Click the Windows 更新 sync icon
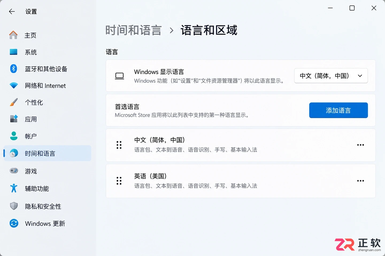Image resolution: width=385 pixels, height=256 pixels. pos(14,223)
